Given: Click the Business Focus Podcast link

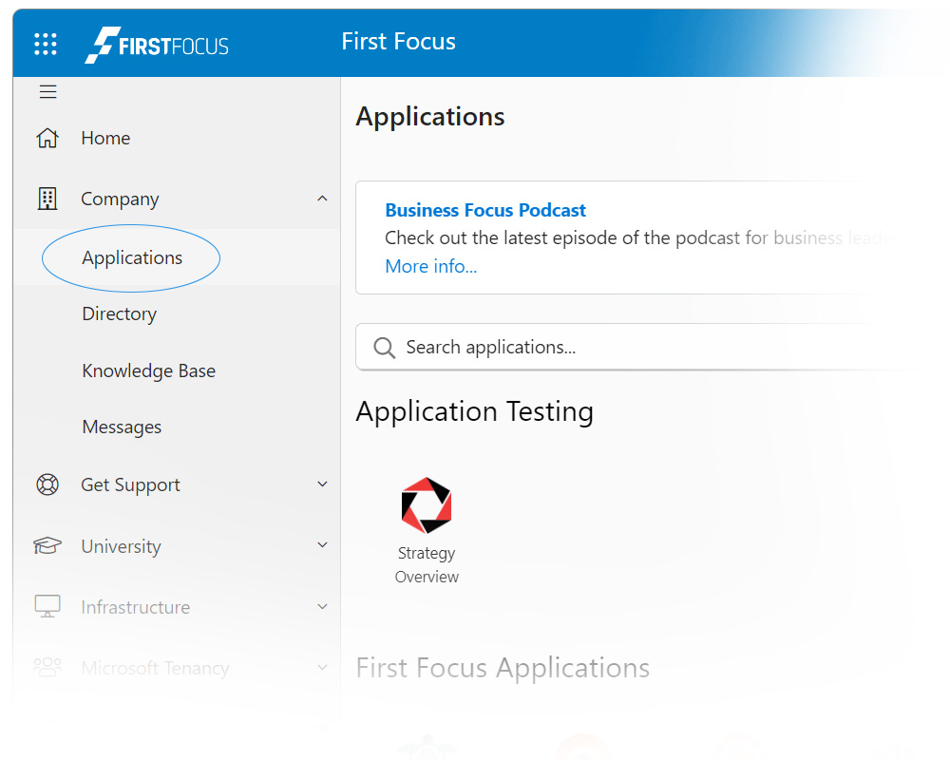Looking at the screenshot, I should 485,210.
